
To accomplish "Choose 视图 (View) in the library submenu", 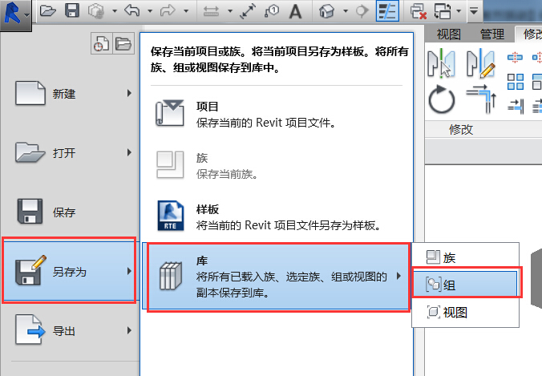I will point(455,312).
